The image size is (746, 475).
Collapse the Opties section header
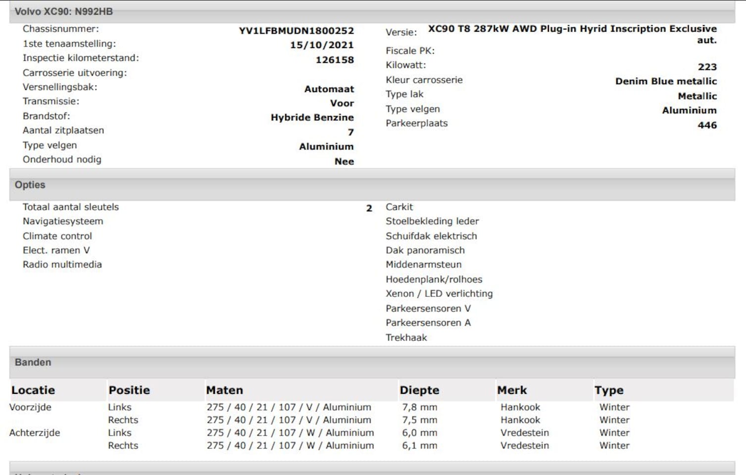[x=30, y=185]
